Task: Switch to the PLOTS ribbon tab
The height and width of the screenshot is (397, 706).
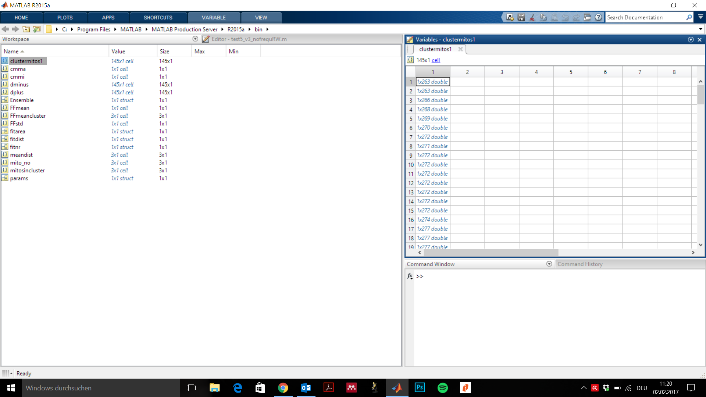Action: [65, 17]
